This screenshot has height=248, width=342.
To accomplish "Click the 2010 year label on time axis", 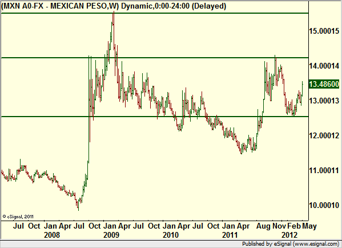I will 171,235.
